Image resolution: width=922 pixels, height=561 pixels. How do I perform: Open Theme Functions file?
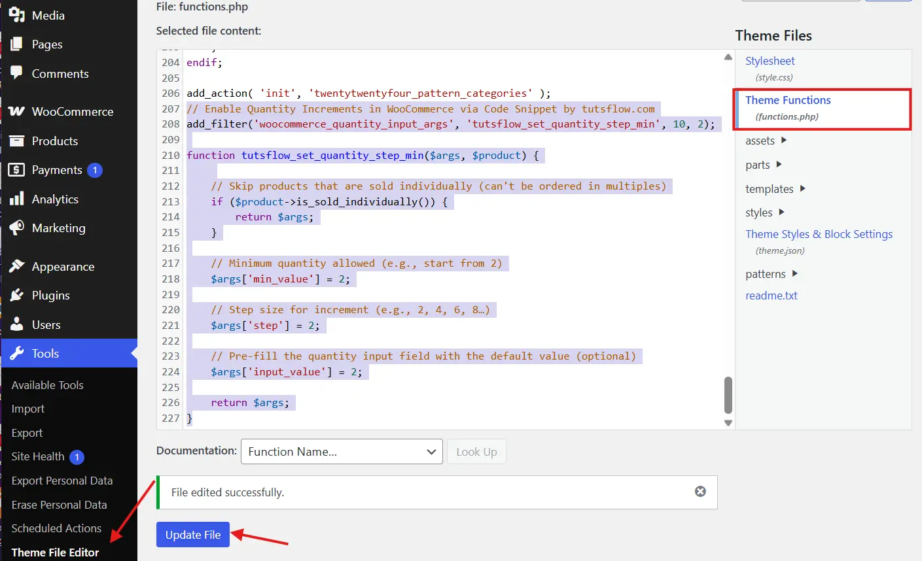click(788, 100)
